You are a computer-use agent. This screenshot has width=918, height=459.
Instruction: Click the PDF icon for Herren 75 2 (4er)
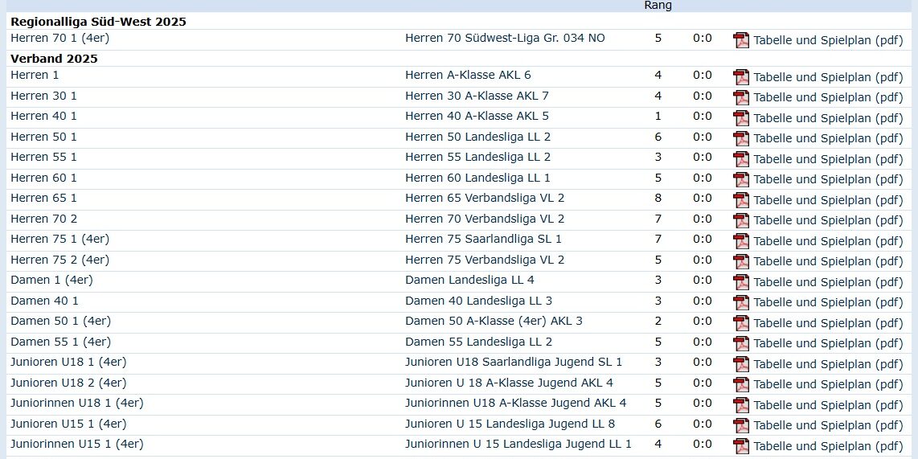click(741, 261)
